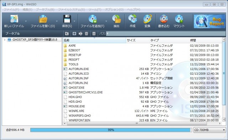Open the ツール(T) menu
The image size is (228, 140).
tap(95, 10)
